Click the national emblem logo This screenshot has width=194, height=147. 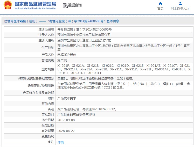[x=8, y=5]
